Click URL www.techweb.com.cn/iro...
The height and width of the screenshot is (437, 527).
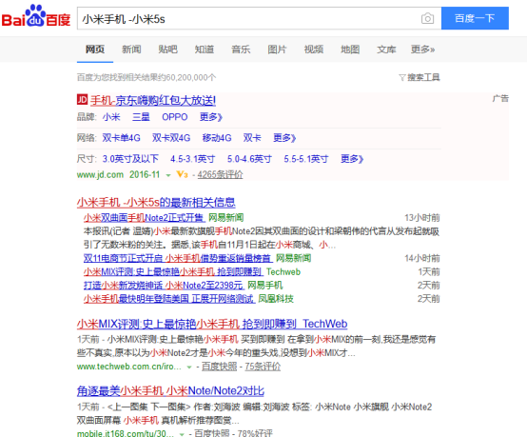[x=129, y=367]
